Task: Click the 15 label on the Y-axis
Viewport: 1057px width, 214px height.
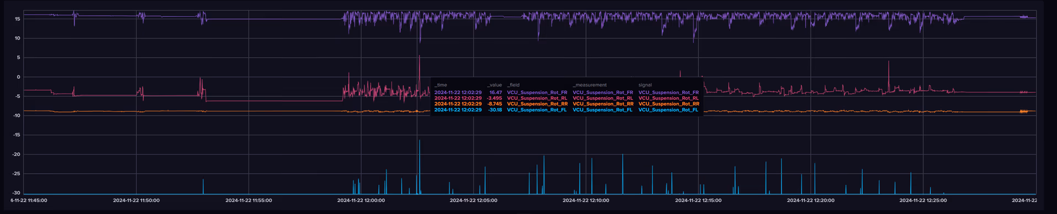Action: (18, 19)
